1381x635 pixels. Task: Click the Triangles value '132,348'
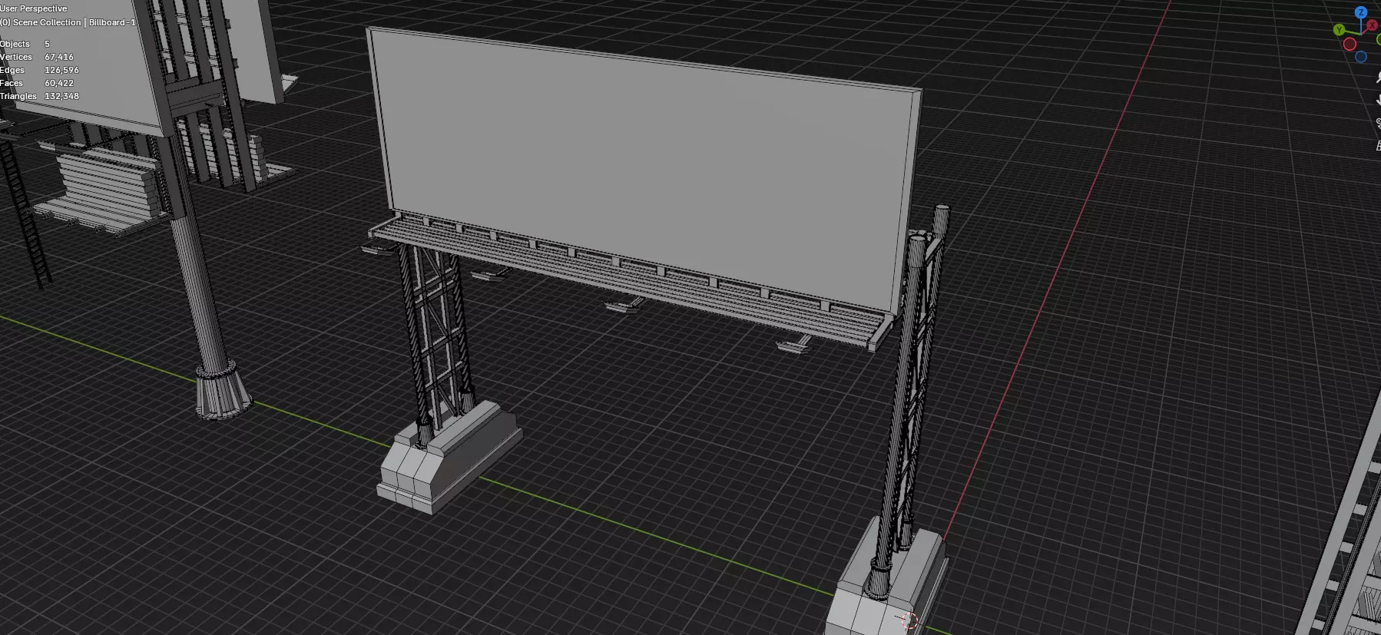point(61,96)
